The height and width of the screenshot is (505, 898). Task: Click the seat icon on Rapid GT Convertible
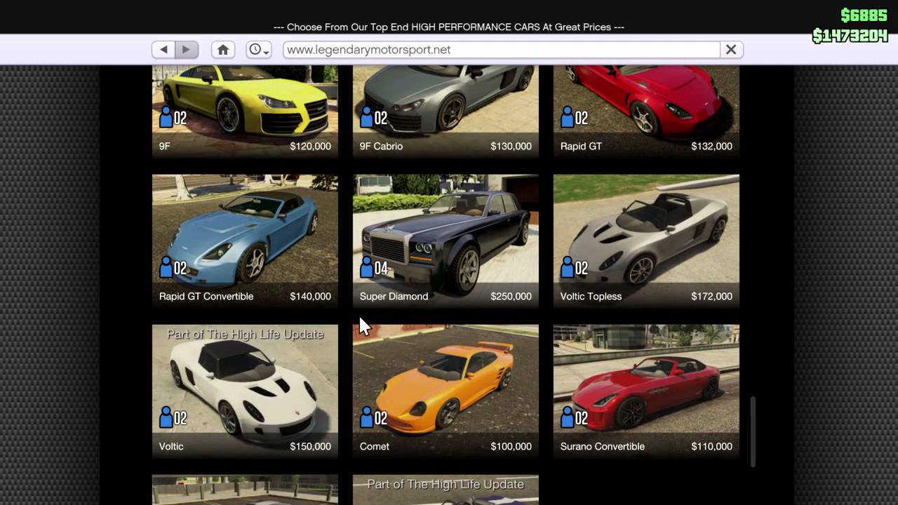click(173, 268)
